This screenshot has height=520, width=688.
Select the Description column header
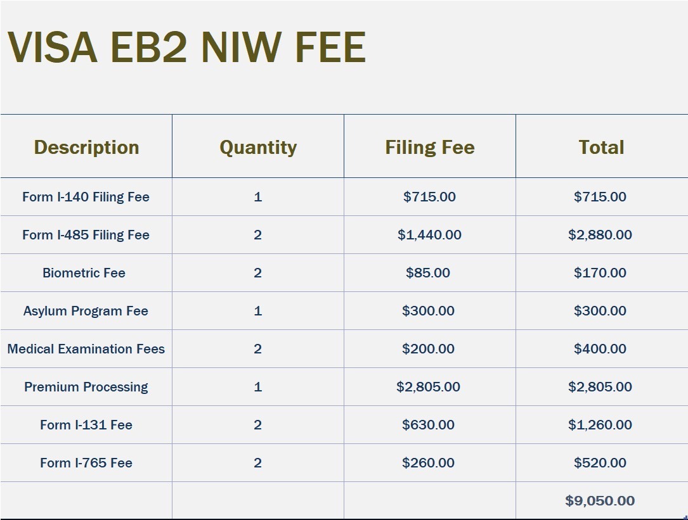pos(86,147)
